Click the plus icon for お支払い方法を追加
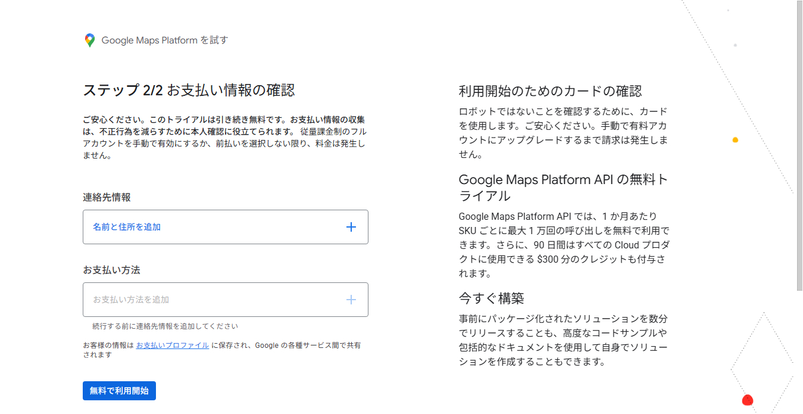Viewport: 803px width, 414px height. [351, 300]
